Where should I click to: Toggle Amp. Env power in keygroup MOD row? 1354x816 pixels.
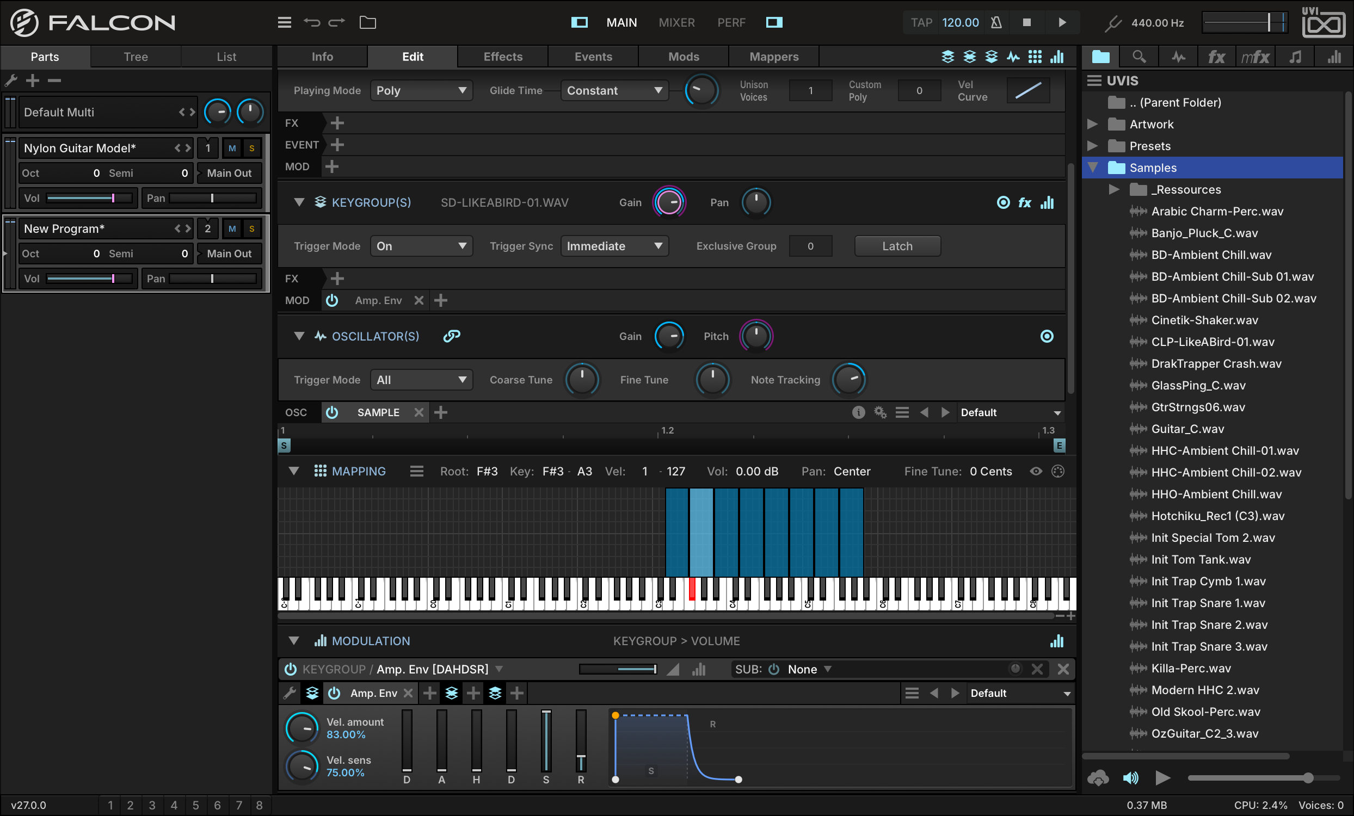click(x=332, y=300)
